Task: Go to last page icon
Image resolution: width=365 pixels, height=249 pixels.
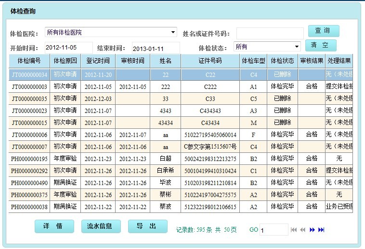Action: point(321,230)
